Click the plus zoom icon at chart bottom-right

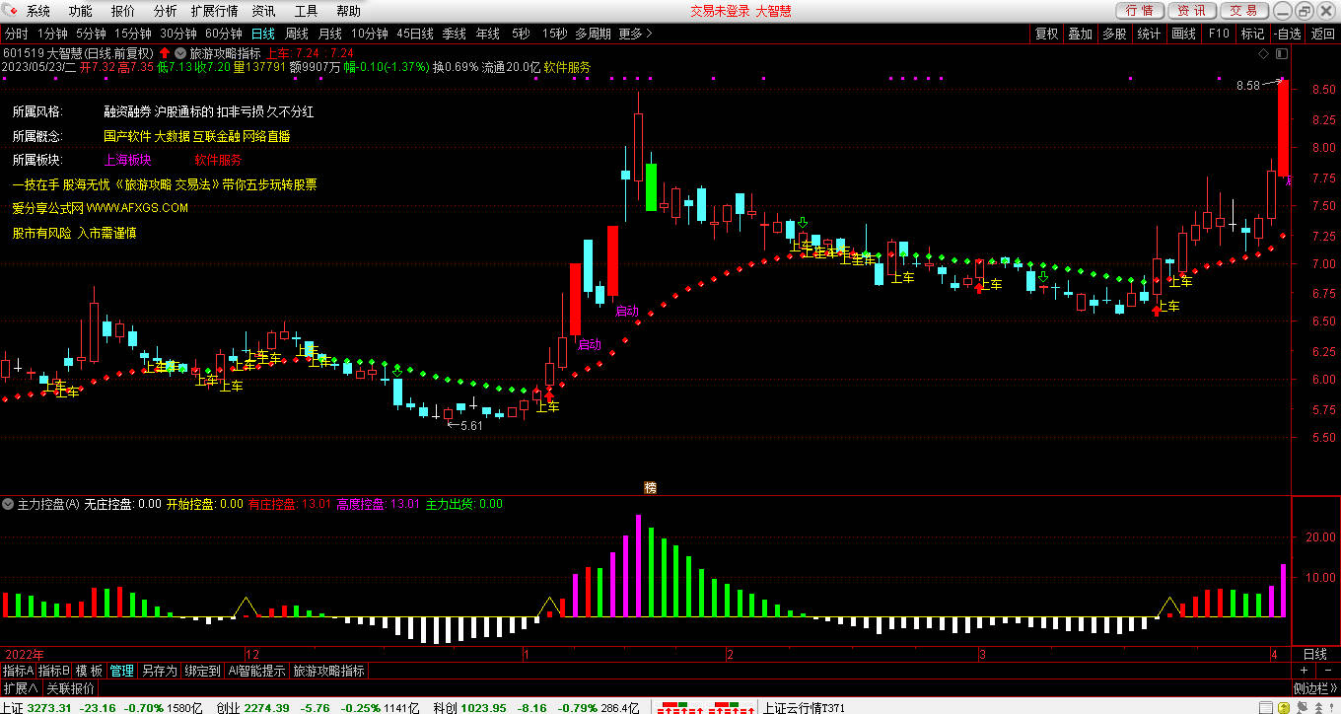(x=1303, y=671)
